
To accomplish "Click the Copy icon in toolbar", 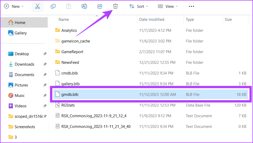I will coord(53,6).
